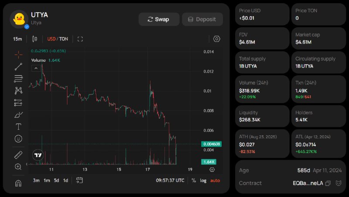Switch the chart to fullscreen mode
The width and height of the screenshot is (349, 197).
[80, 39]
